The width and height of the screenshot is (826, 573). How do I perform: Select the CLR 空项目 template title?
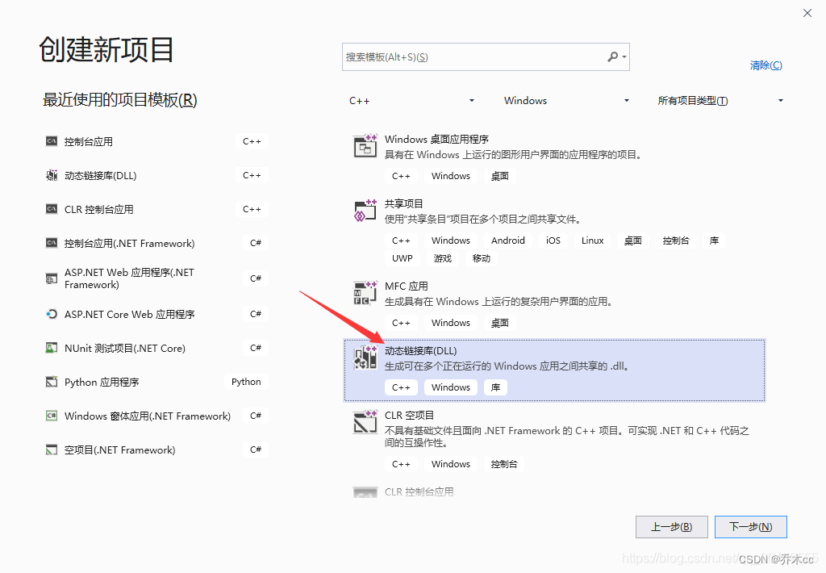pyautogui.click(x=409, y=416)
